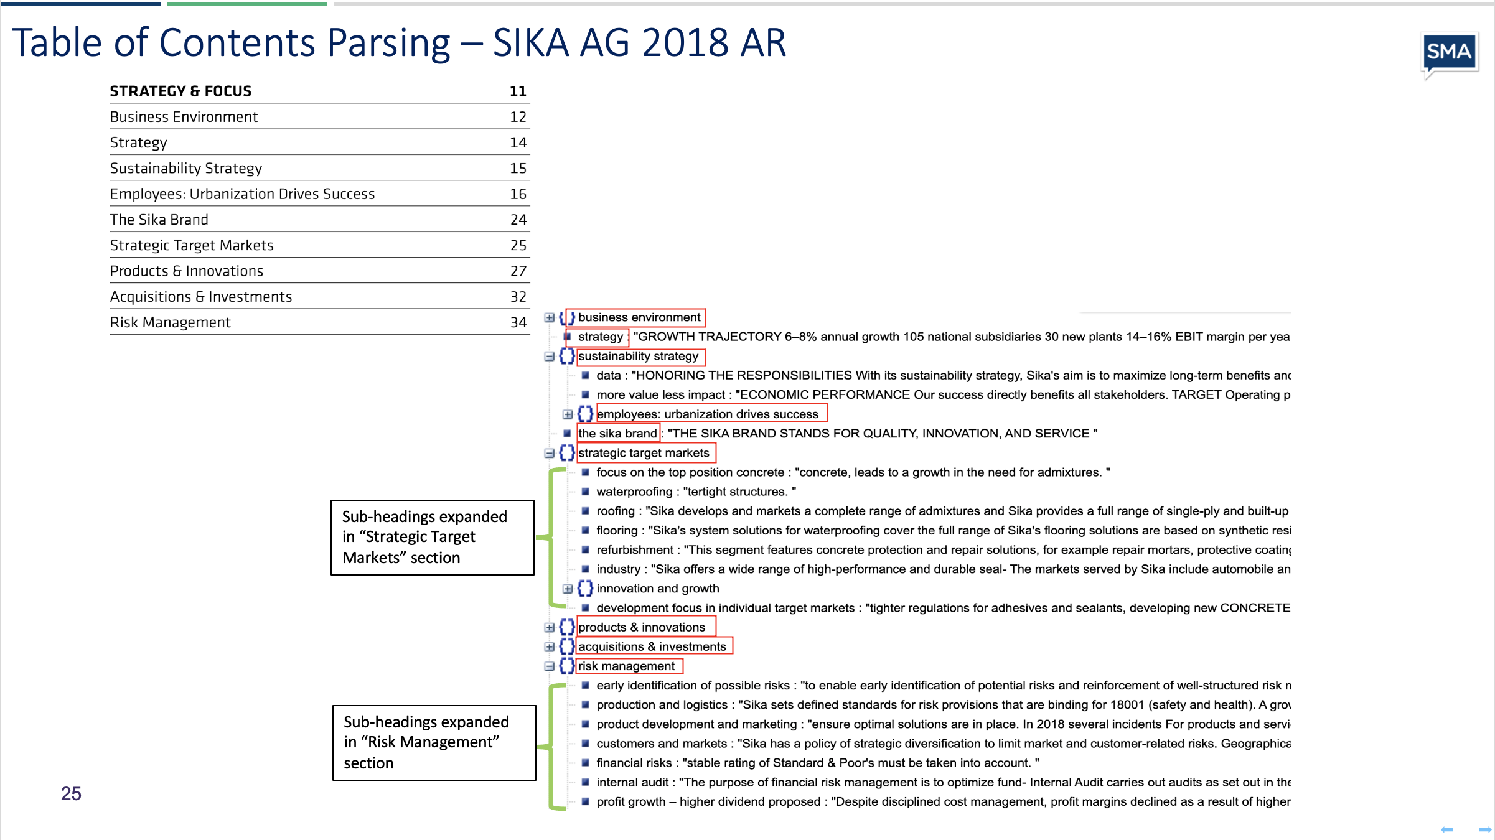1495x840 pixels.
Task: Collapse the strategic target markets node
Action: point(549,453)
